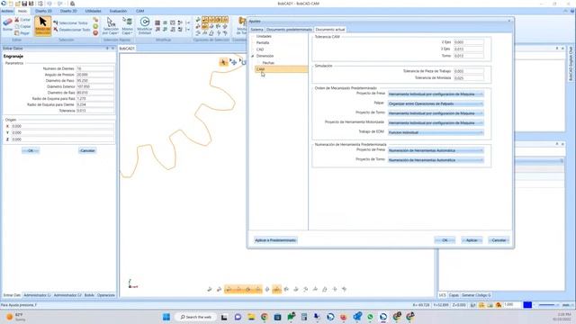Click the Tolerancia de Montaje field
The height and width of the screenshot is (324, 576).
coord(469,78)
